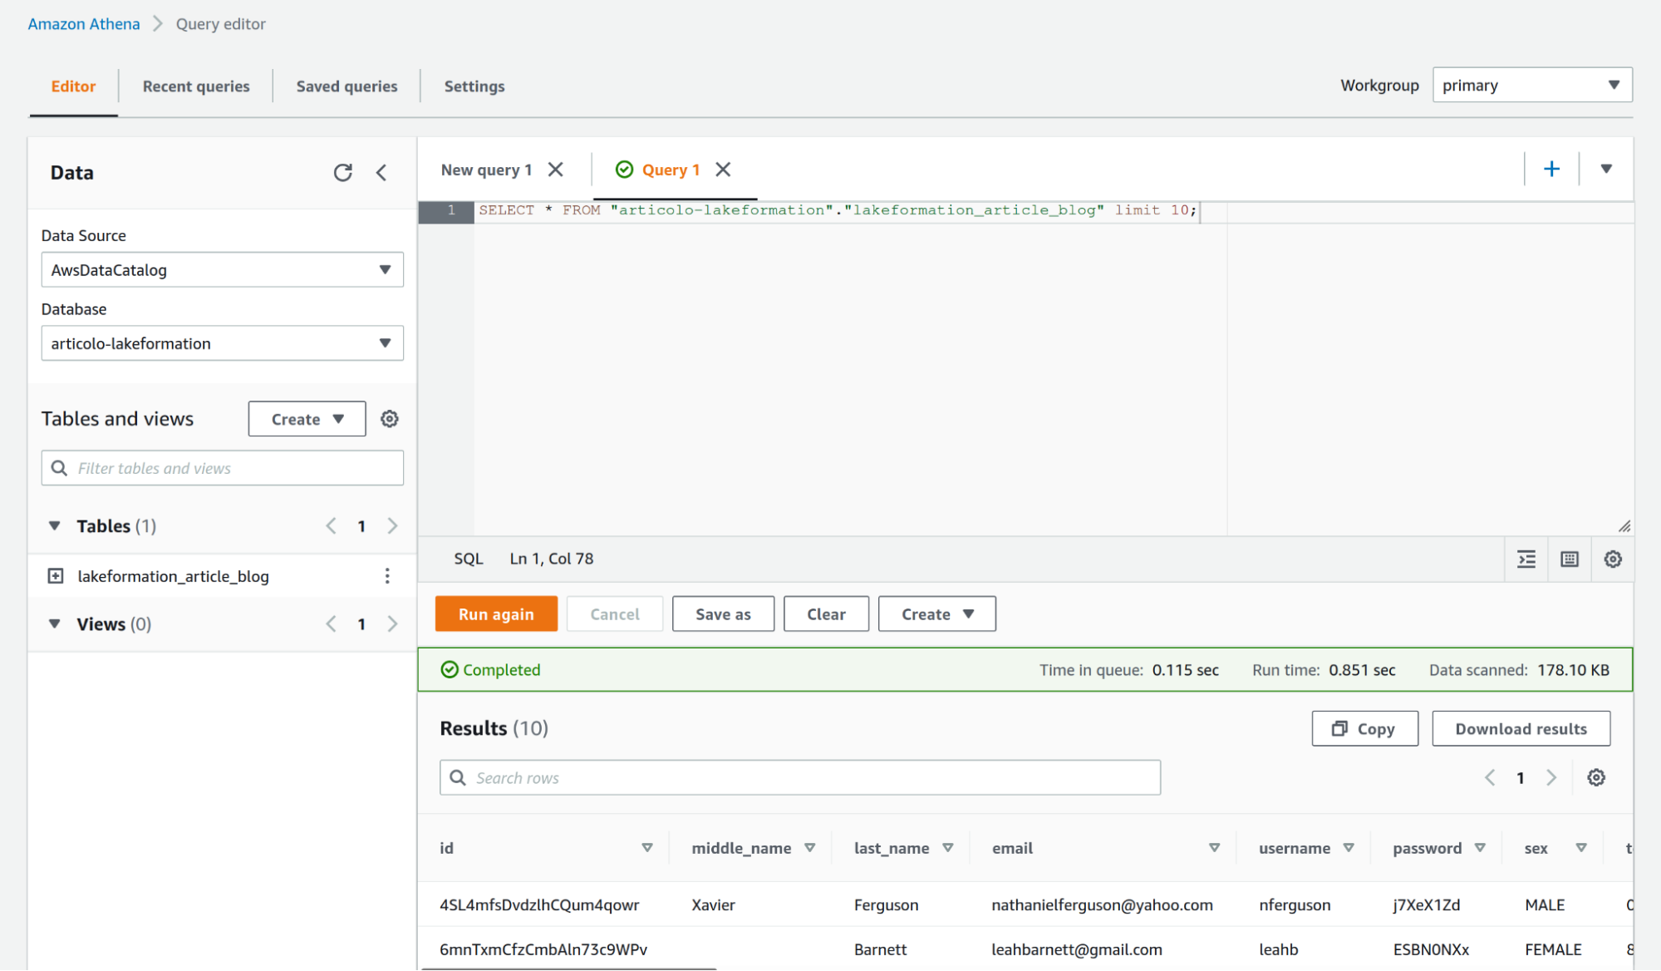Follow the Amazon Athena breadcrumb link
This screenshot has height=971, width=1661.
point(84,23)
